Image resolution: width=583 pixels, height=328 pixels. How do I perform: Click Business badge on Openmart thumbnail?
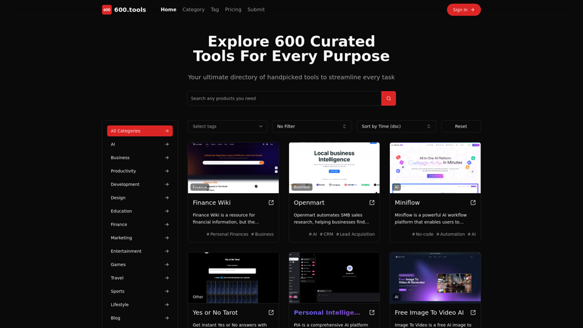(x=302, y=187)
